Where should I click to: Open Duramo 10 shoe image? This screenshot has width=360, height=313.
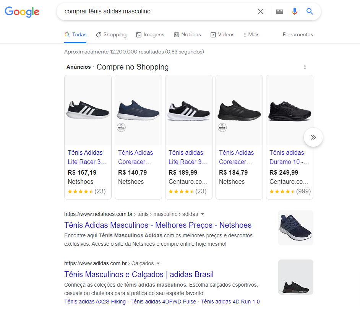point(290,110)
